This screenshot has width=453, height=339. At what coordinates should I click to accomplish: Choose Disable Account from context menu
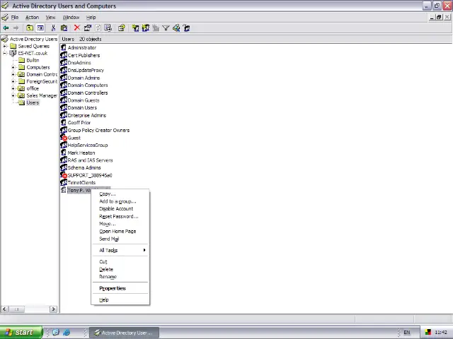coord(120,209)
